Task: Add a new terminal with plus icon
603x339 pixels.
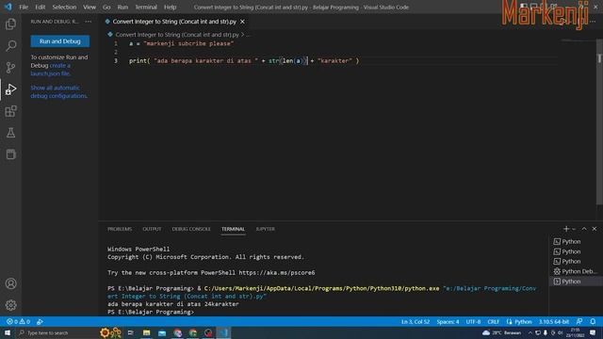Action: tap(566, 229)
